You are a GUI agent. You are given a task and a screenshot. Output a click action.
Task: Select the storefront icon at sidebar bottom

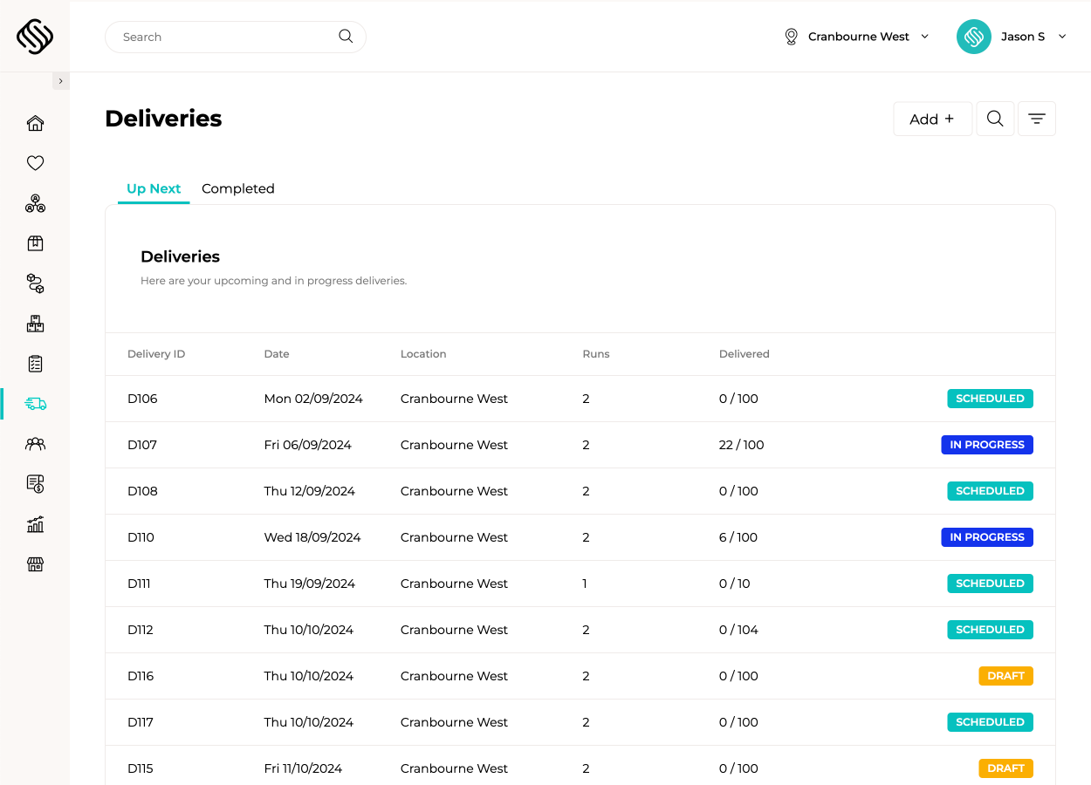coord(35,564)
